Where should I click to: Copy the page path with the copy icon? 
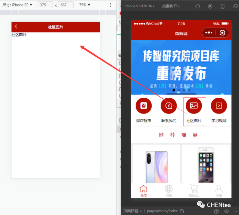[x=182, y=211]
